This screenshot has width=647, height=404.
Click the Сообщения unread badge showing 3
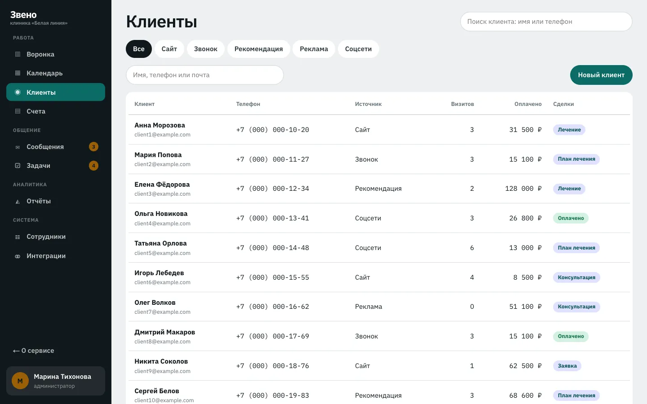coord(93,147)
